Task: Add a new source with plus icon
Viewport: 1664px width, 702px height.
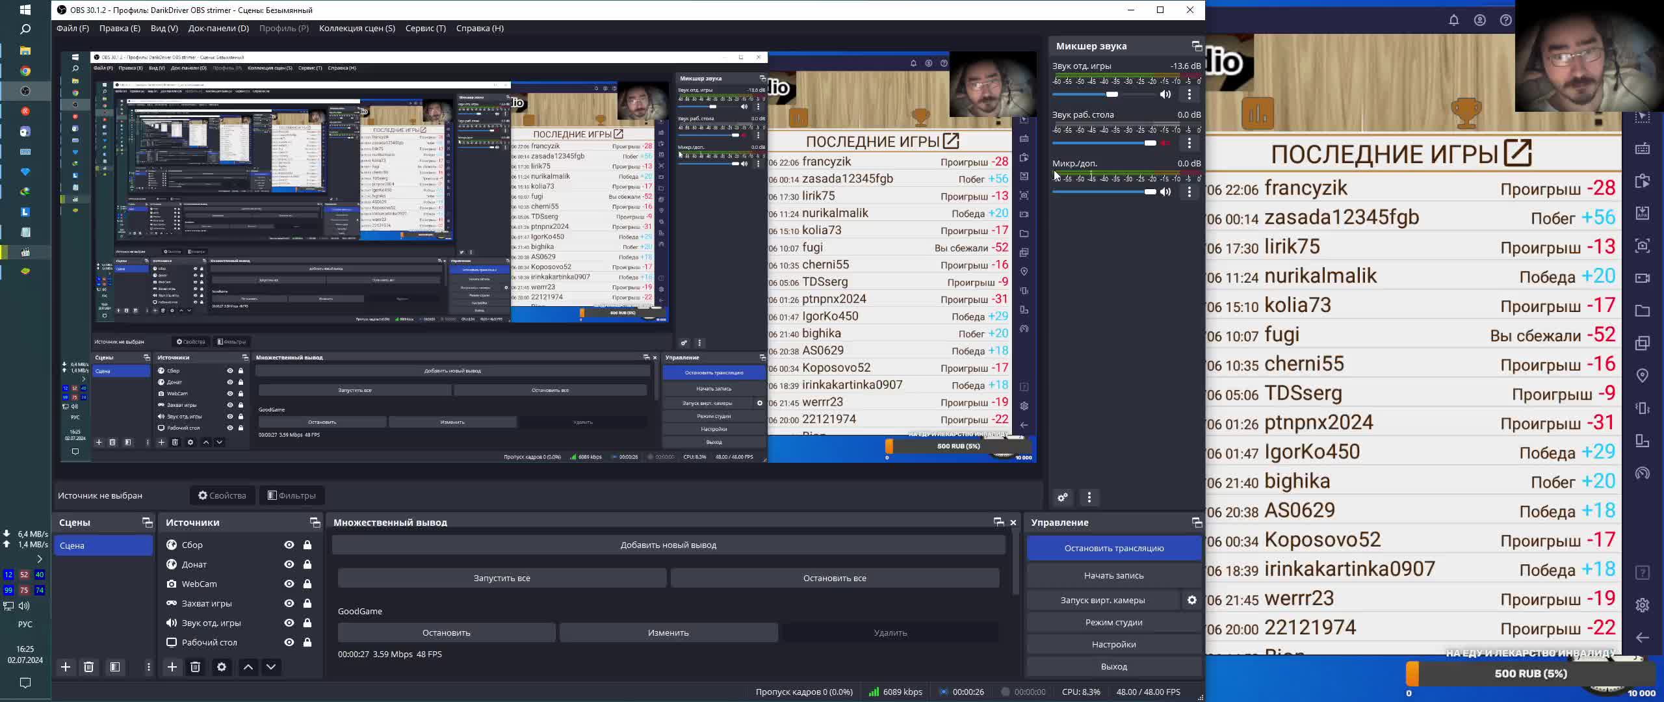Action: point(172,667)
